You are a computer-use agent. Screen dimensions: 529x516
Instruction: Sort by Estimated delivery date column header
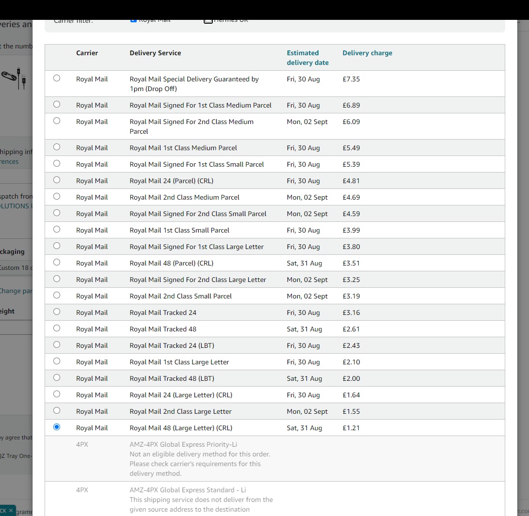[308, 58]
